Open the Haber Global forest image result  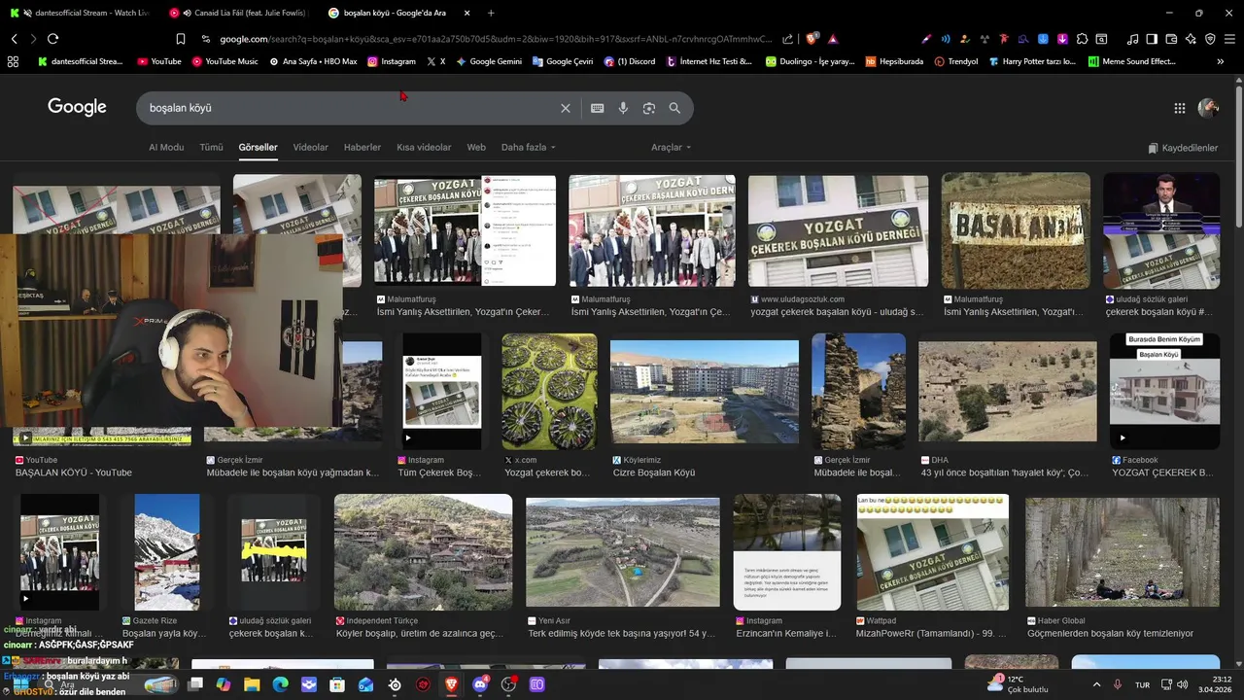(x=1123, y=552)
